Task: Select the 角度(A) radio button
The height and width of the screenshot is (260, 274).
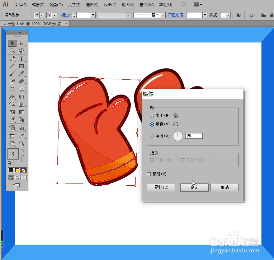Action: (152, 136)
